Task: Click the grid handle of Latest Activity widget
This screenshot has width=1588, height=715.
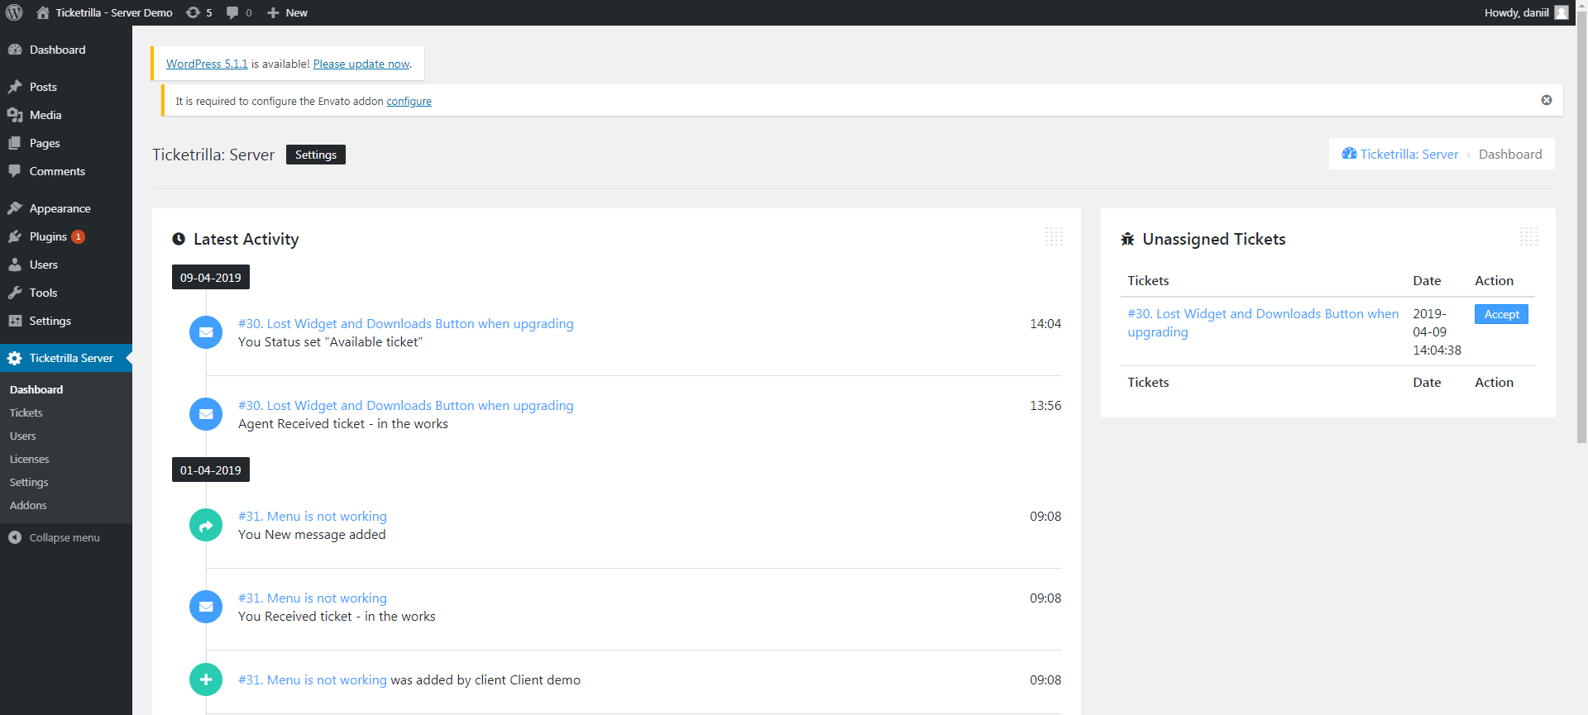Action: click(1054, 236)
